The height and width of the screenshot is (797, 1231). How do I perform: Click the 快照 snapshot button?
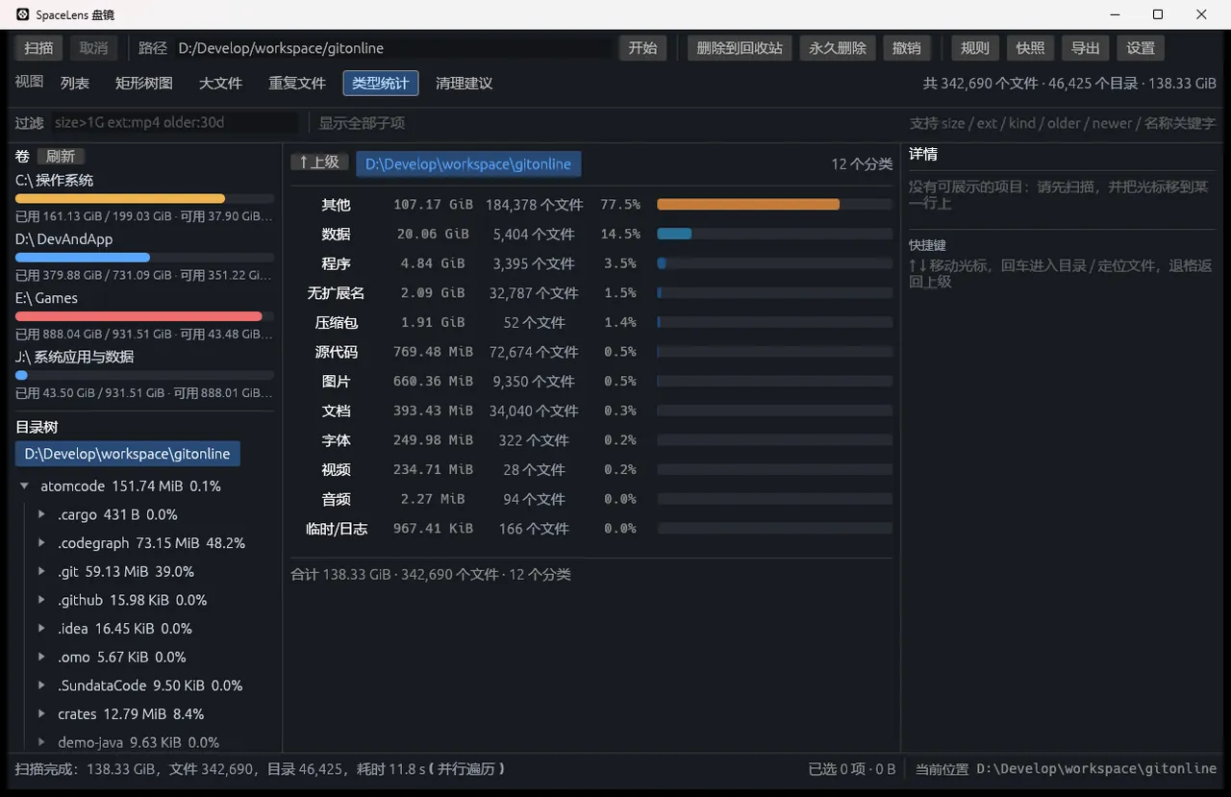pos(1030,48)
